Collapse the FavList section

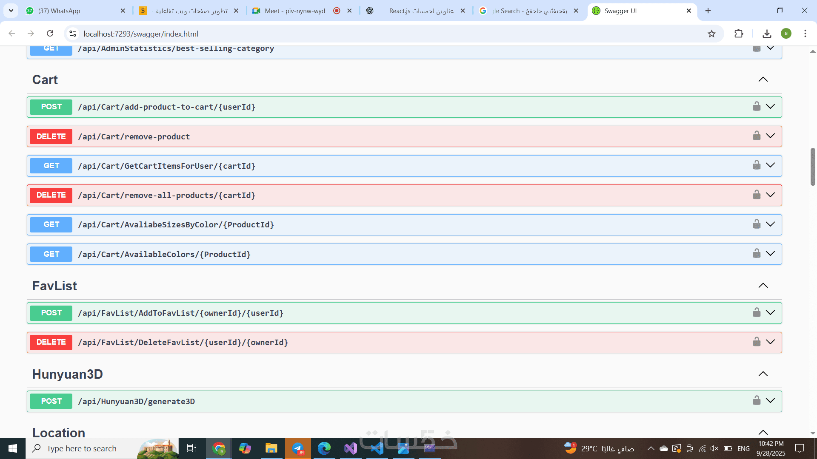(x=763, y=286)
